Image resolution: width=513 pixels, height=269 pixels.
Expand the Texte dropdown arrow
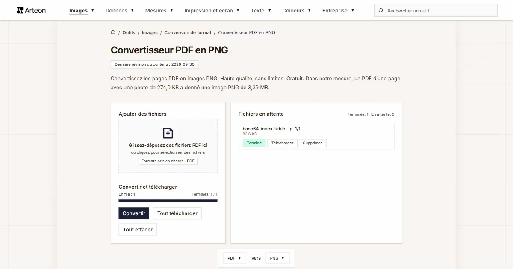pyautogui.click(x=269, y=10)
